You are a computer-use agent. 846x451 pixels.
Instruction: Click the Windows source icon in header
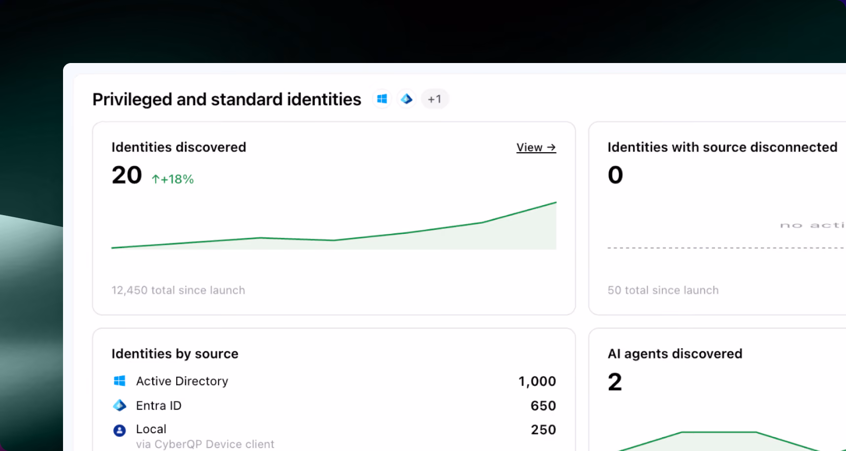(x=382, y=99)
